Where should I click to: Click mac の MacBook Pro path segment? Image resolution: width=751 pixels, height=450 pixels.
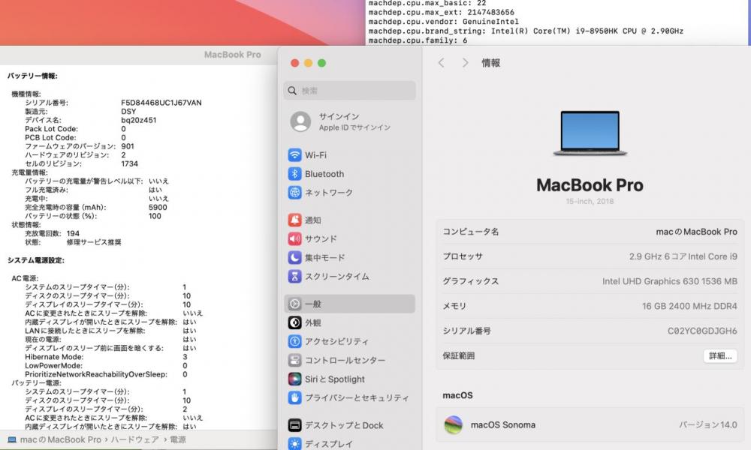[60, 439]
